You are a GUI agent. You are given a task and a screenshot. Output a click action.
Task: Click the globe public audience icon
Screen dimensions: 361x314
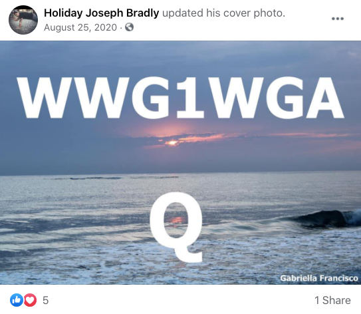tap(130, 27)
